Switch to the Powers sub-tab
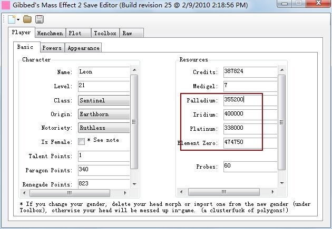332x229 pixels. tap(52, 48)
